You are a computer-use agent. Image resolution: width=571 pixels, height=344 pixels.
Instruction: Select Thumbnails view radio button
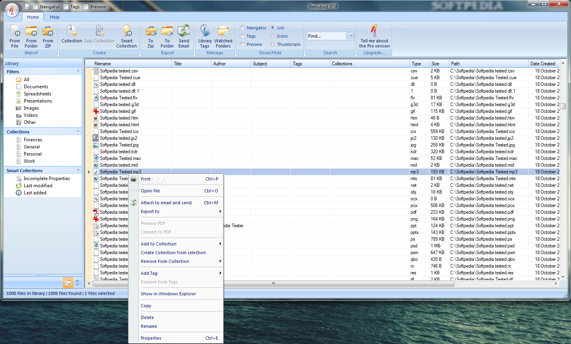pos(272,44)
